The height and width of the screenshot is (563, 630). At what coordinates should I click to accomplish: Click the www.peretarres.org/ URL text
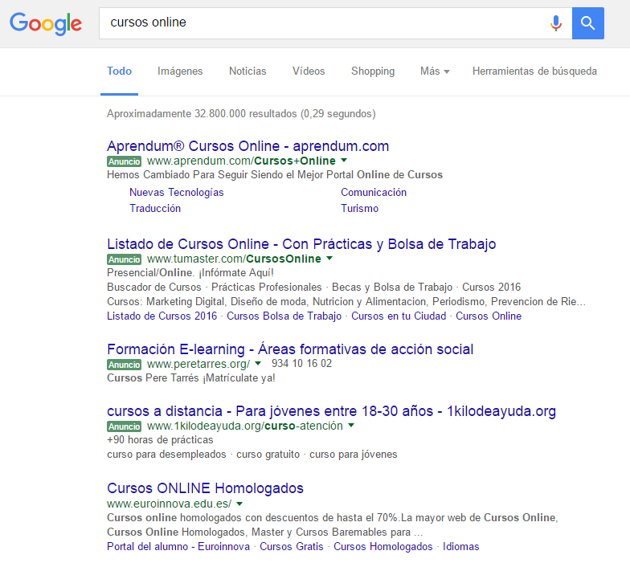[198, 364]
